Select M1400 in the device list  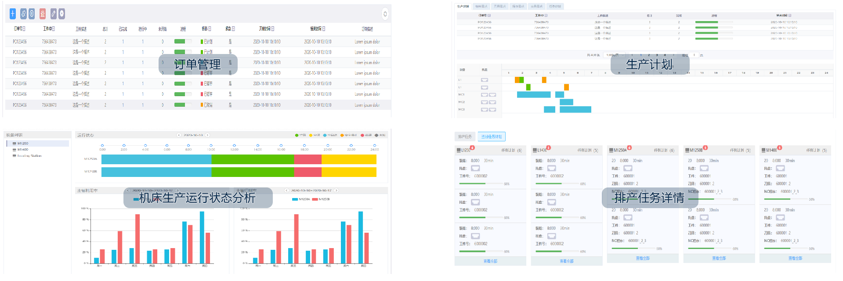point(22,150)
